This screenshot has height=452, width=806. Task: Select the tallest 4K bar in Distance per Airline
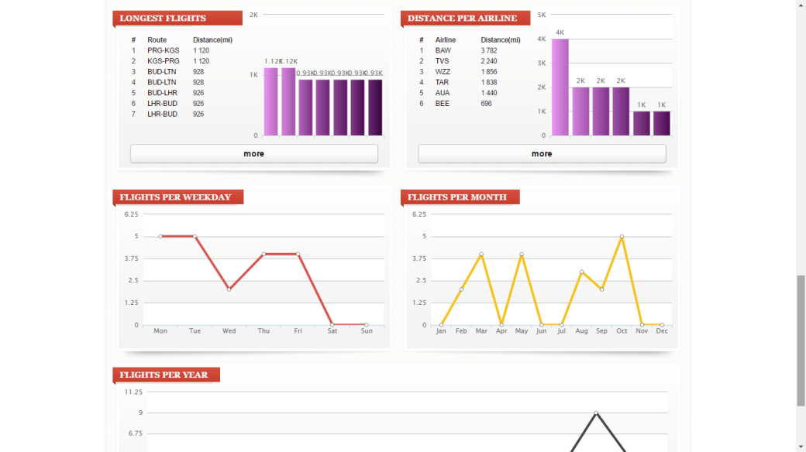(x=560, y=87)
